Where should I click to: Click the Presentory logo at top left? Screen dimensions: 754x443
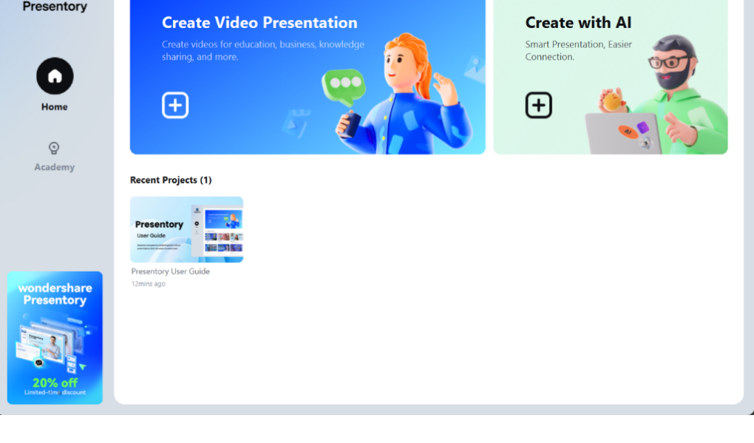[x=55, y=7]
